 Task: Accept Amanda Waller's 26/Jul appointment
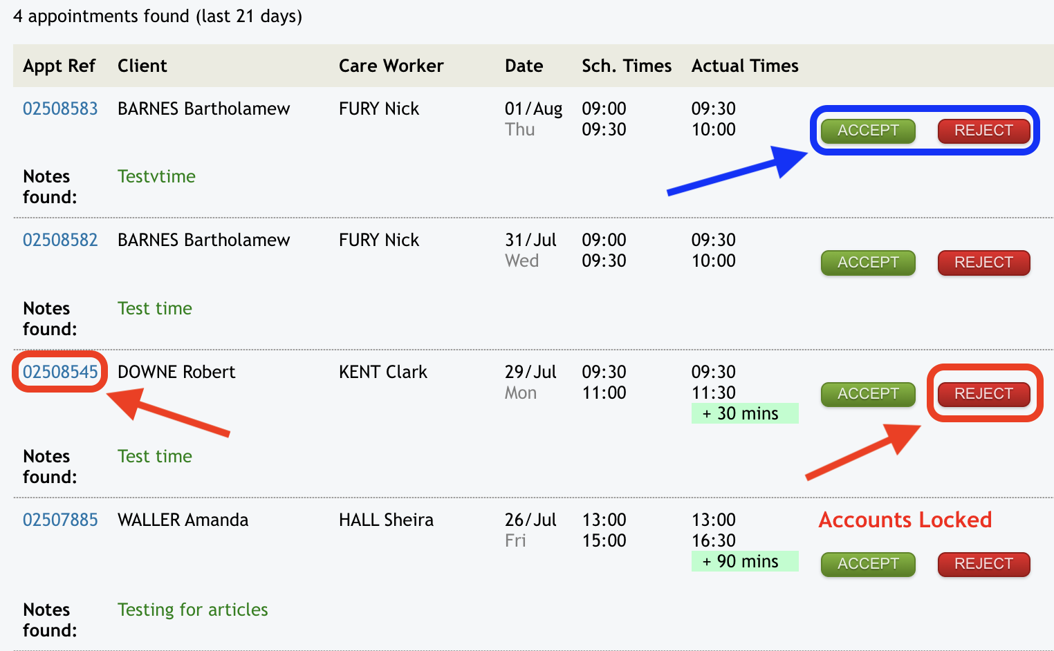[x=867, y=564]
